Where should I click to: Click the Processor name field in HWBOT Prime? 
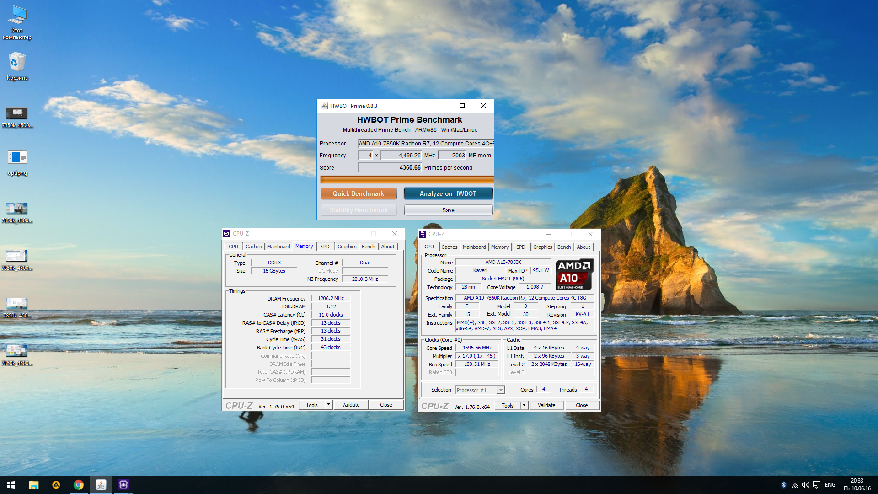click(426, 143)
